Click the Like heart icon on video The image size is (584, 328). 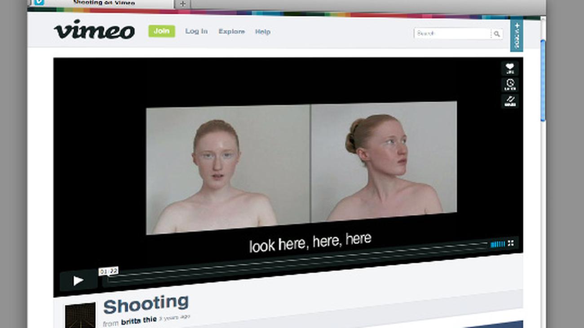509,68
